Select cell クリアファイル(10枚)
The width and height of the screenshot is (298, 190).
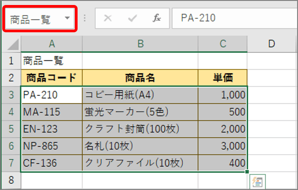[140, 163]
